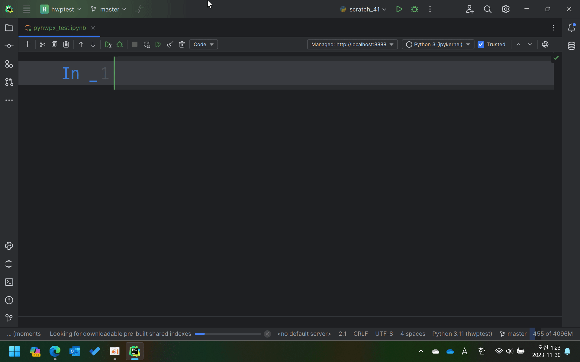The height and width of the screenshot is (362, 580).
Task: Switch input to Korean 한 mode
Action: [x=482, y=351]
